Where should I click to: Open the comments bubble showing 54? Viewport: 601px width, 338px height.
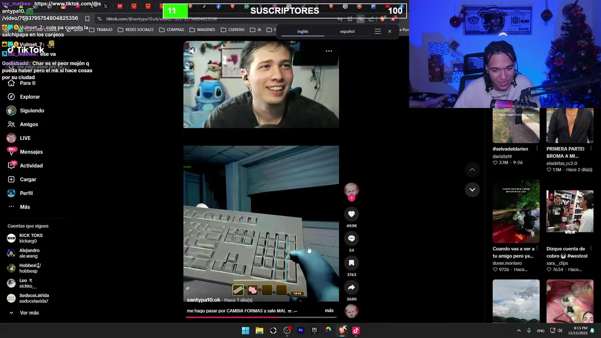(351, 238)
